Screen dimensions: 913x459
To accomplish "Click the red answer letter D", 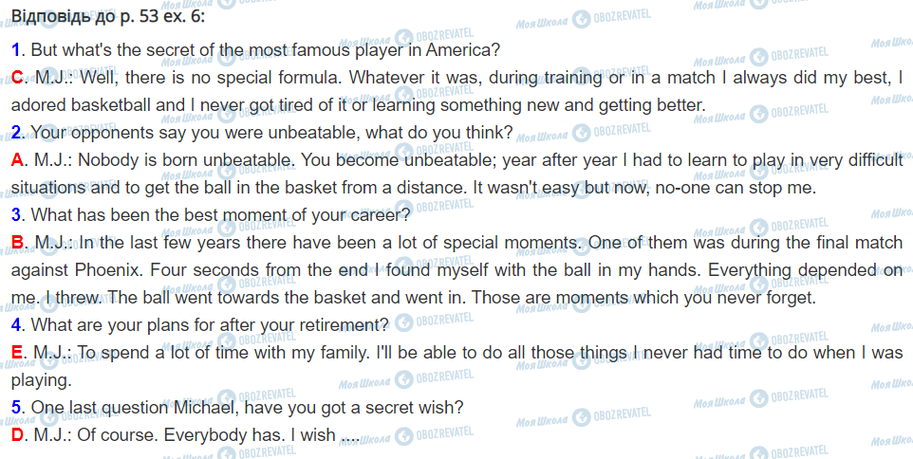I will click(18, 436).
